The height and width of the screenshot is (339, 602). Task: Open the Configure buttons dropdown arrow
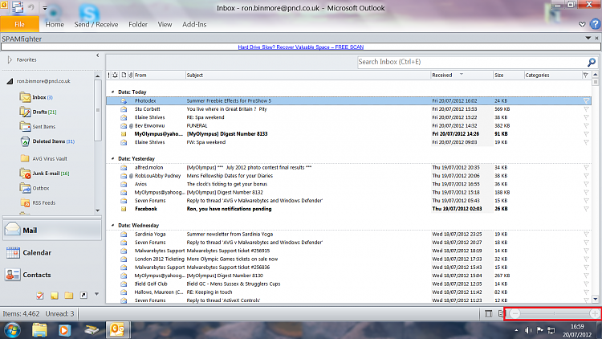pyautogui.click(x=97, y=294)
